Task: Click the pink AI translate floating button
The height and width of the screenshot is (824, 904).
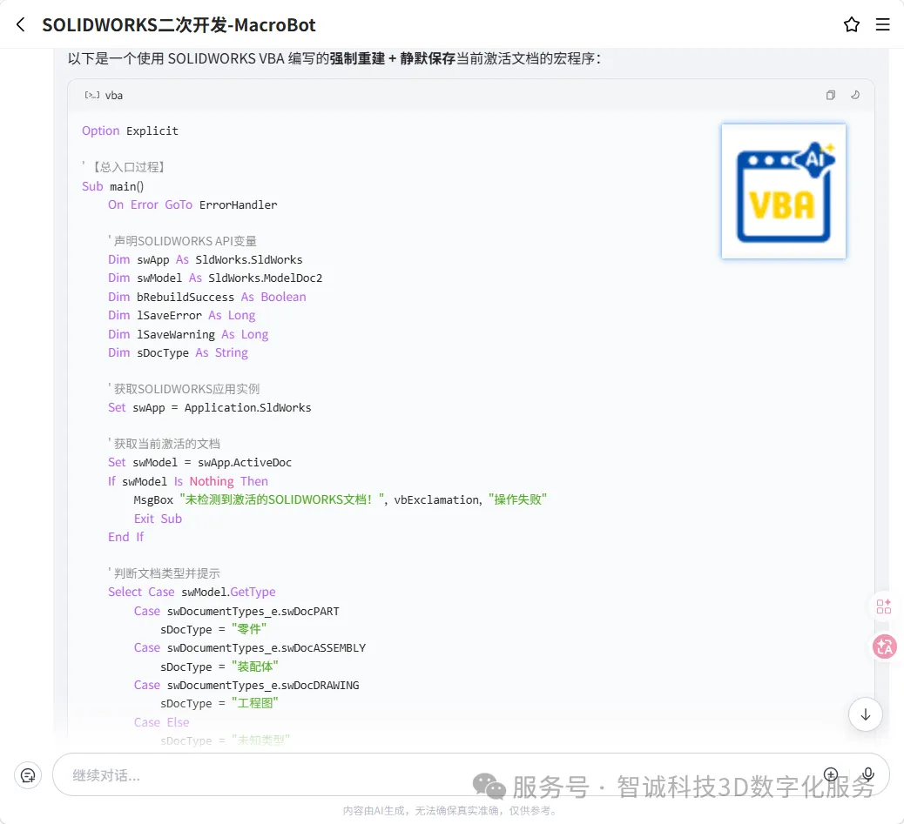Action: [x=884, y=646]
